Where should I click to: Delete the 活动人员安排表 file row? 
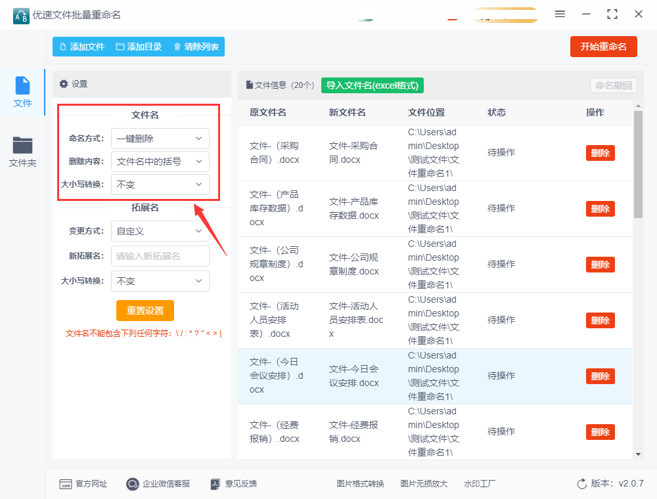(x=600, y=320)
